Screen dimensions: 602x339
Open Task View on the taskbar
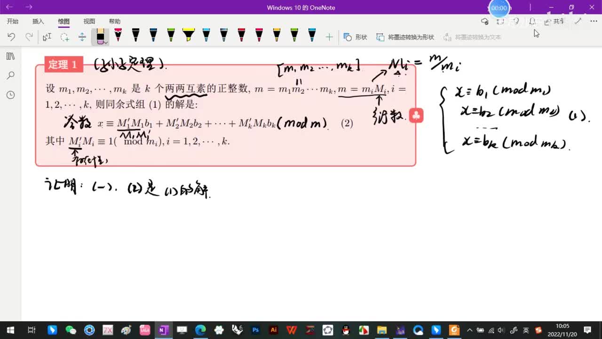(32, 330)
